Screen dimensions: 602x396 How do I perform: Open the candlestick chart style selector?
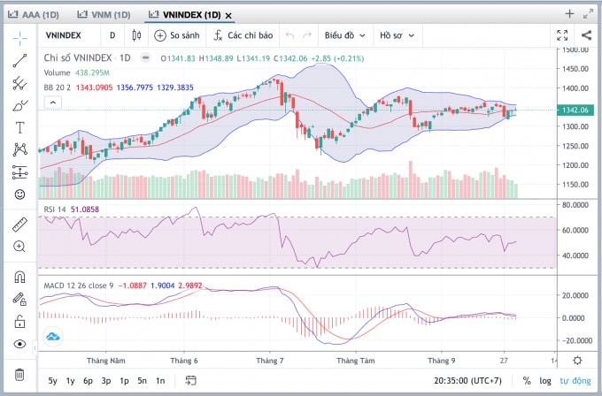tap(136, 35)
